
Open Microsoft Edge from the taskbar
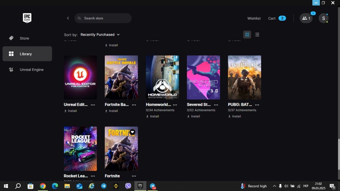[55, 186]
